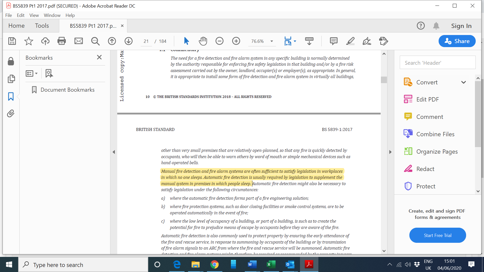The height and width of the screenshot is (272, 484).
Task: Click the page number field showing 21
Action: (146, 41)
